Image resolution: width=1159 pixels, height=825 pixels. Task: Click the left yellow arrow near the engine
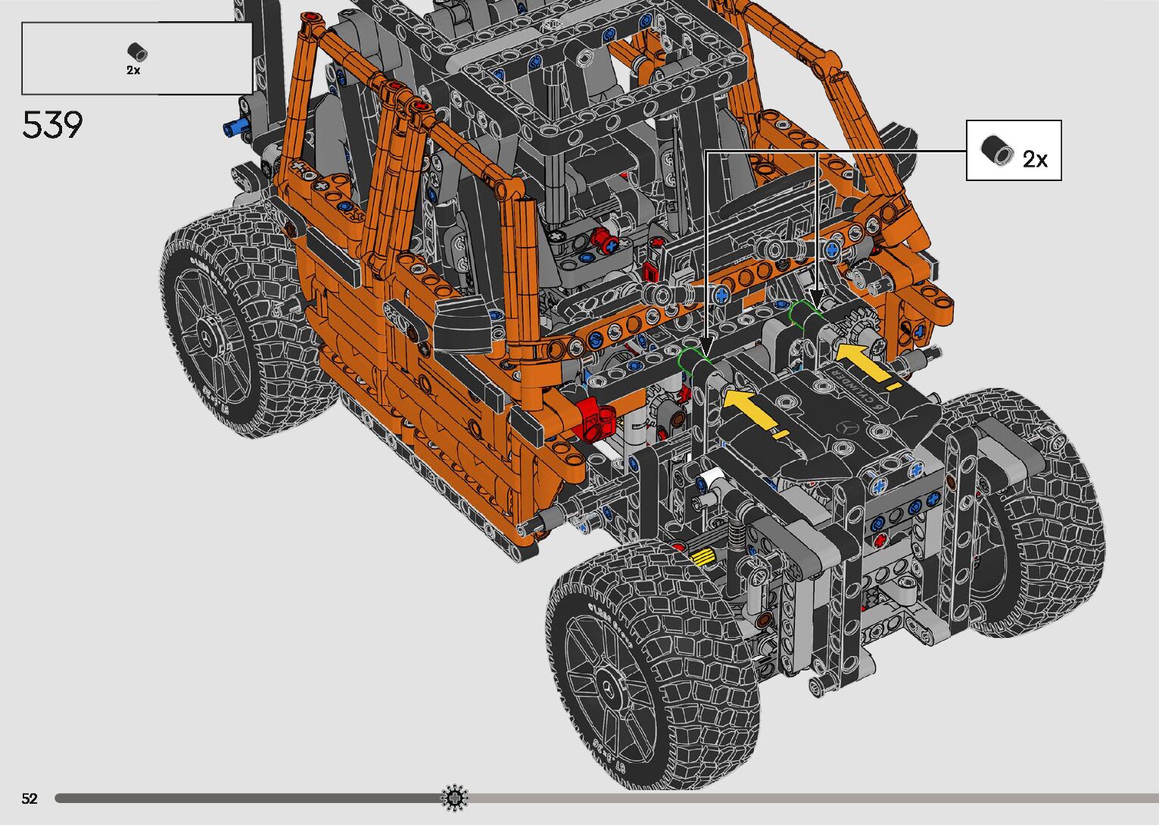point(752,410)
